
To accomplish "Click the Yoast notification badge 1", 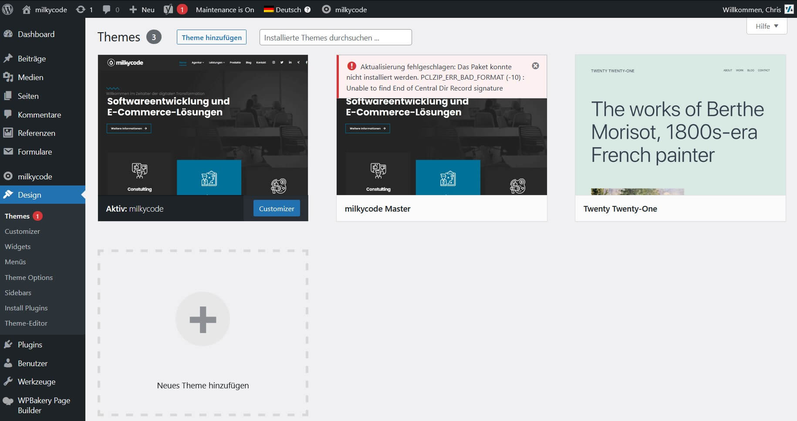I will [182, 9].
